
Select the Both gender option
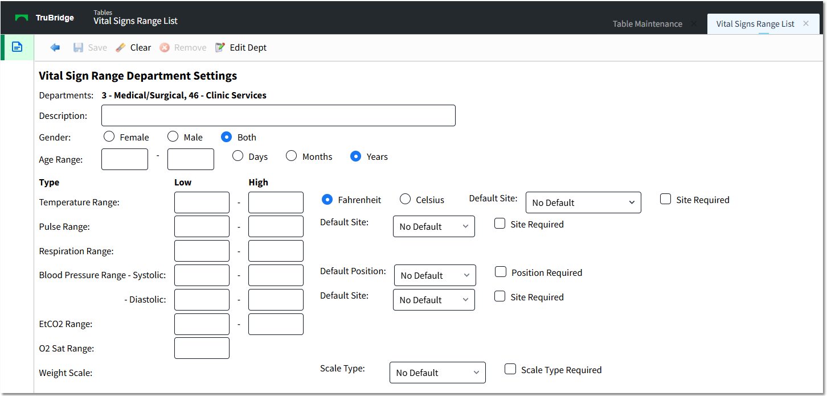click(226, 137)
